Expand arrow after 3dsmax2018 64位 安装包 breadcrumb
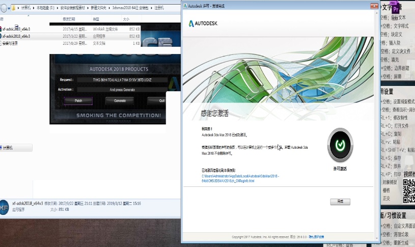This screenshot has width=415, height=247. [x=151, y=8]
